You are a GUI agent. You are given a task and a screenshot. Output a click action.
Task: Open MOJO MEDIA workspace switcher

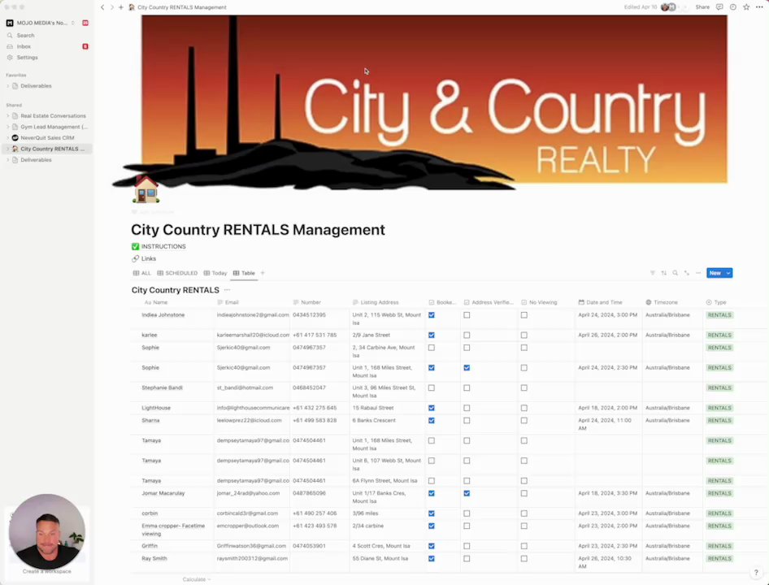[x=44, y=23]
